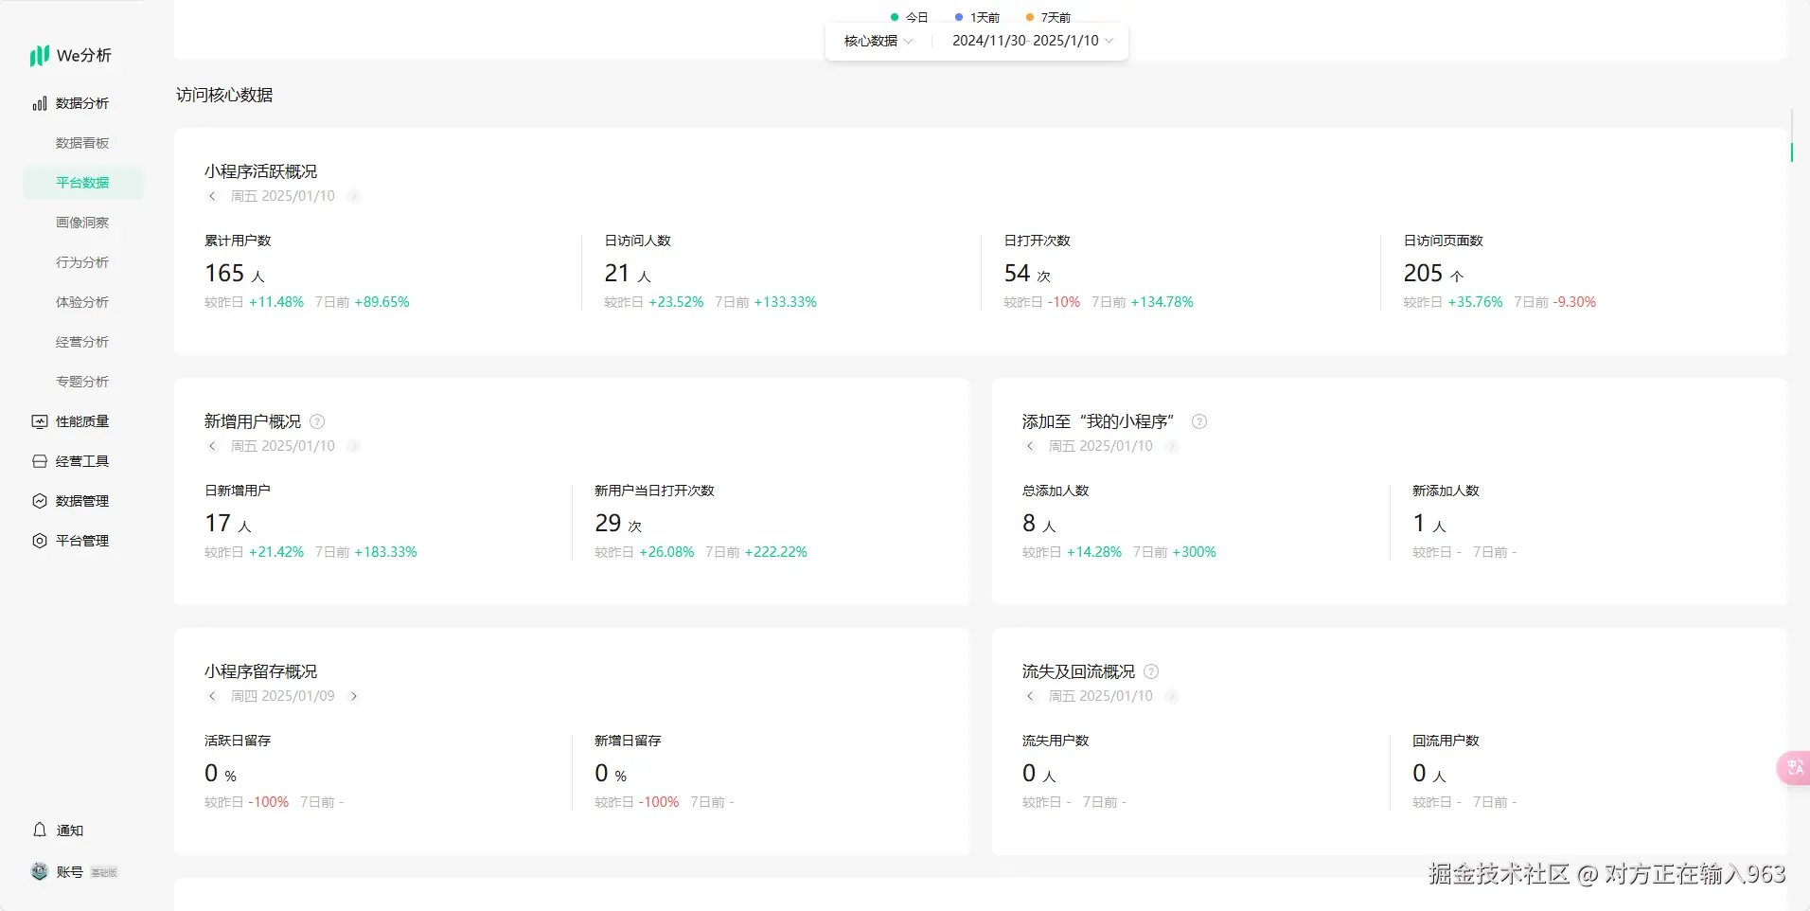Expand the 数据管理 menu label
1810x911 pixels.
82,501
